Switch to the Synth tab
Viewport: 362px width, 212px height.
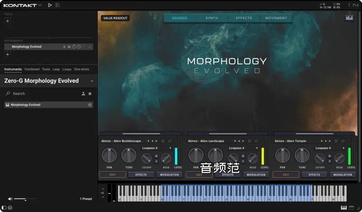pos(211,18)
